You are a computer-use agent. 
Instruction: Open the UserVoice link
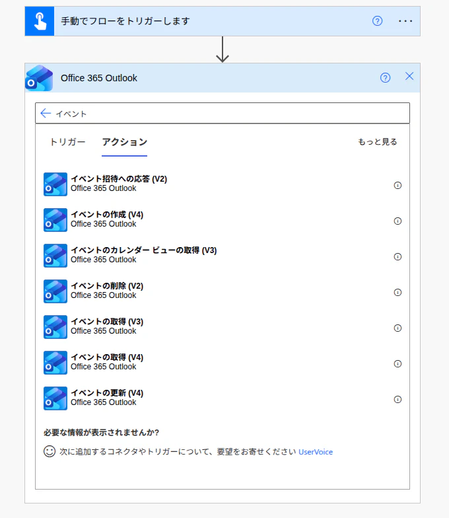(x=316, y=452)
